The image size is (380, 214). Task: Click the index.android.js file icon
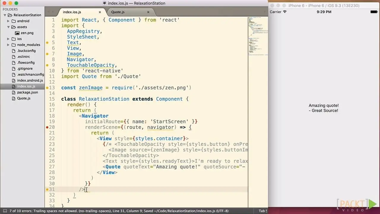(x=14, y=81)
